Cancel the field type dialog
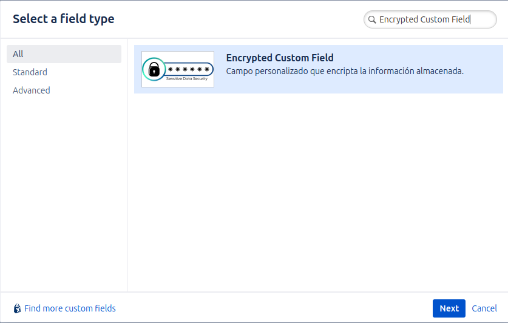The image size is (508, 323). [484, 308]
